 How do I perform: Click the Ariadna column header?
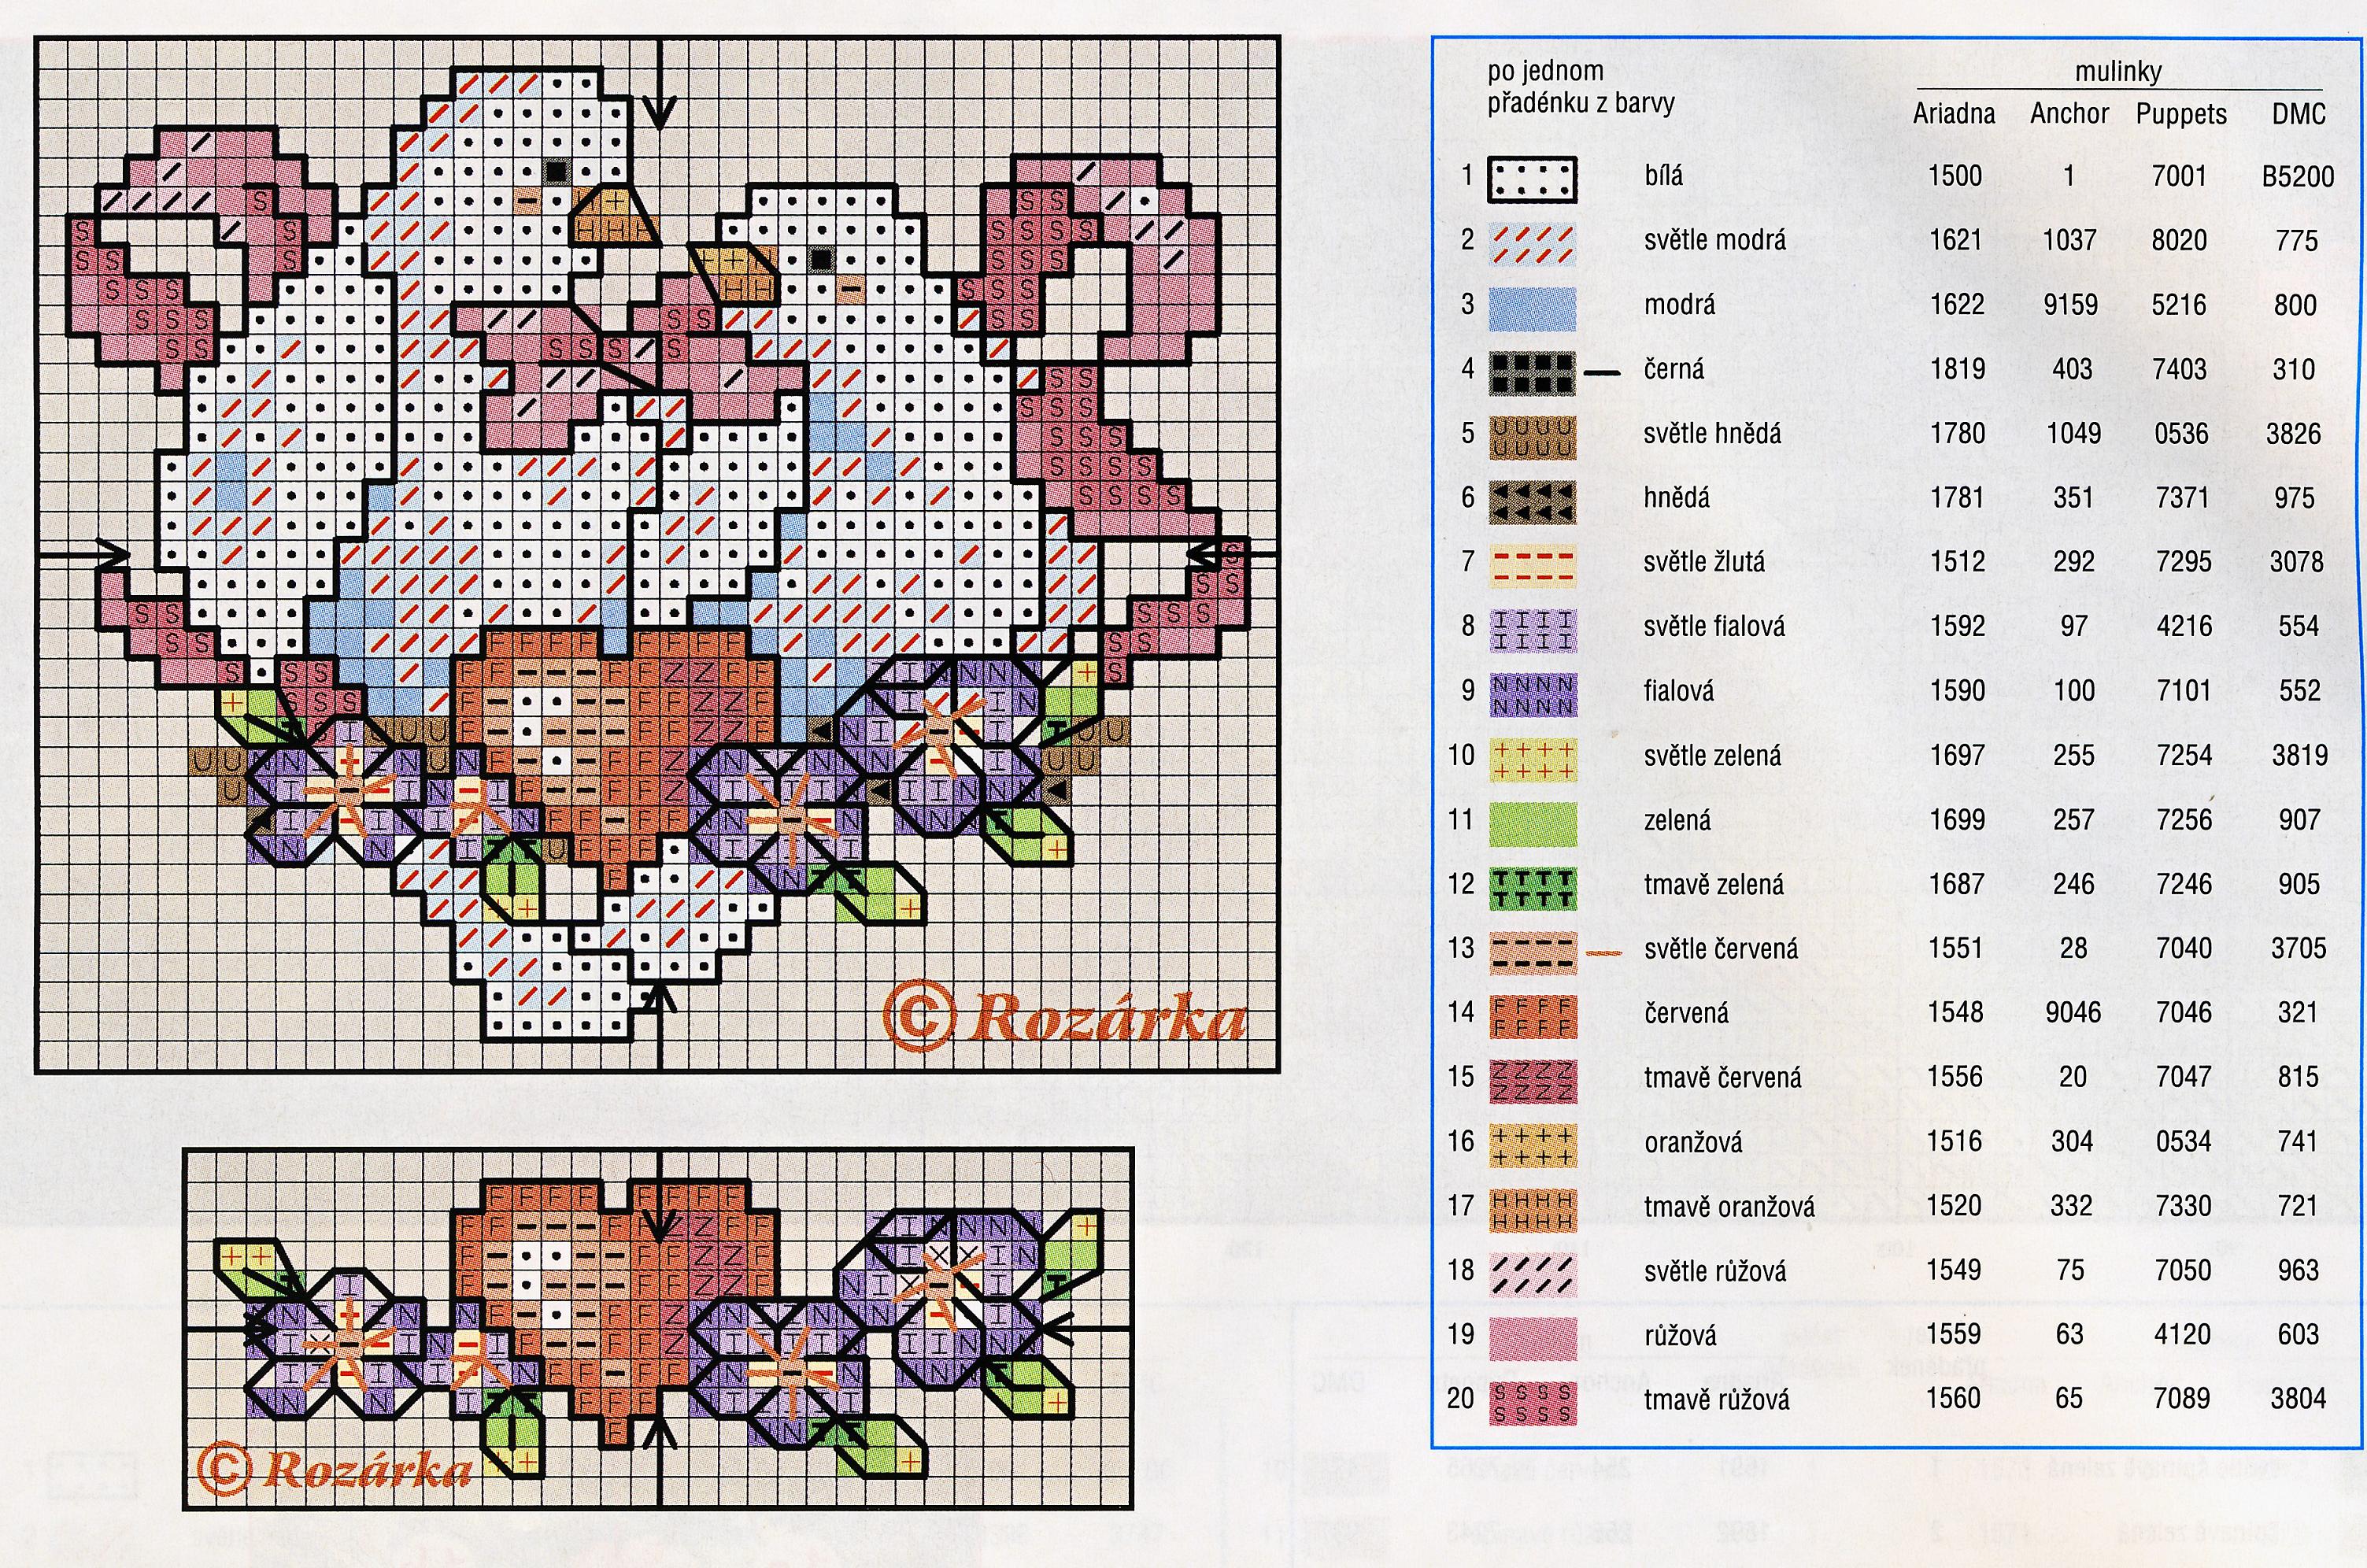1953,115
